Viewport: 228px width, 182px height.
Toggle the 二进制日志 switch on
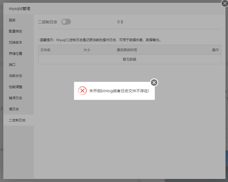[x=66, y=22]
